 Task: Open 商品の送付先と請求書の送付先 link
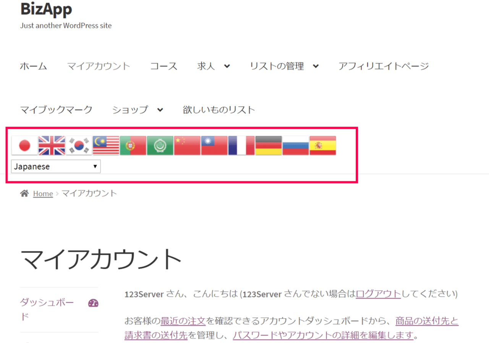click(x=291, y=328)
